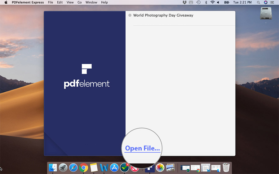Image resolution: width=279 pixels, height=174 pixels.
Task: Click the rounded rectangle menu bar icon next to Dropbox
Action: coord(191,2)
